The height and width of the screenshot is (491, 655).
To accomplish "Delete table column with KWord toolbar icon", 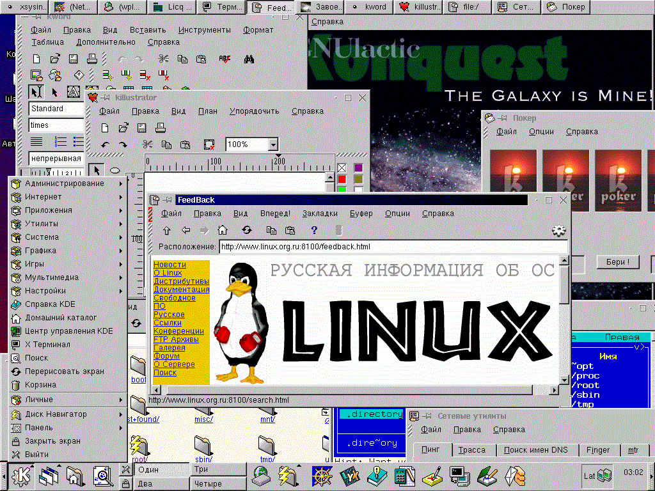I will tap(163, 75).
